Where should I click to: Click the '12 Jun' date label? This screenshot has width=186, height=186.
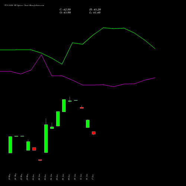(x=81, y=177)
